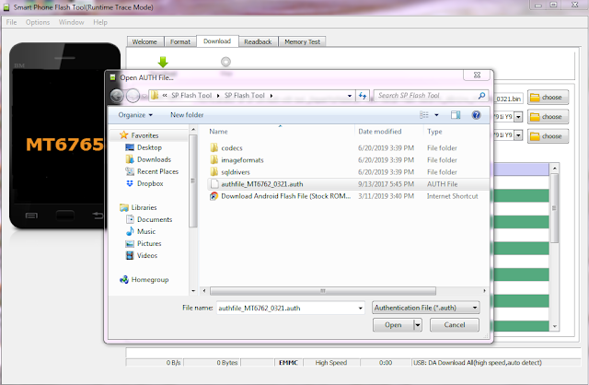Screen dimensions: 589x385
Task: Sort by Name column header
Action: pyautogui.click(x=218, y=132)
